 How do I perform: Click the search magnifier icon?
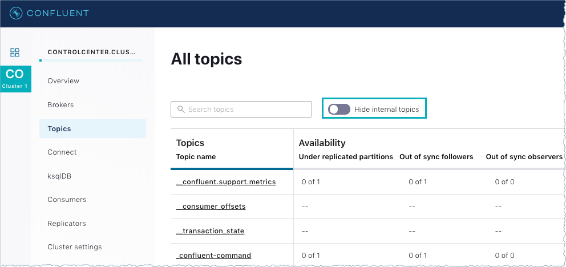(x=181, y=109)
